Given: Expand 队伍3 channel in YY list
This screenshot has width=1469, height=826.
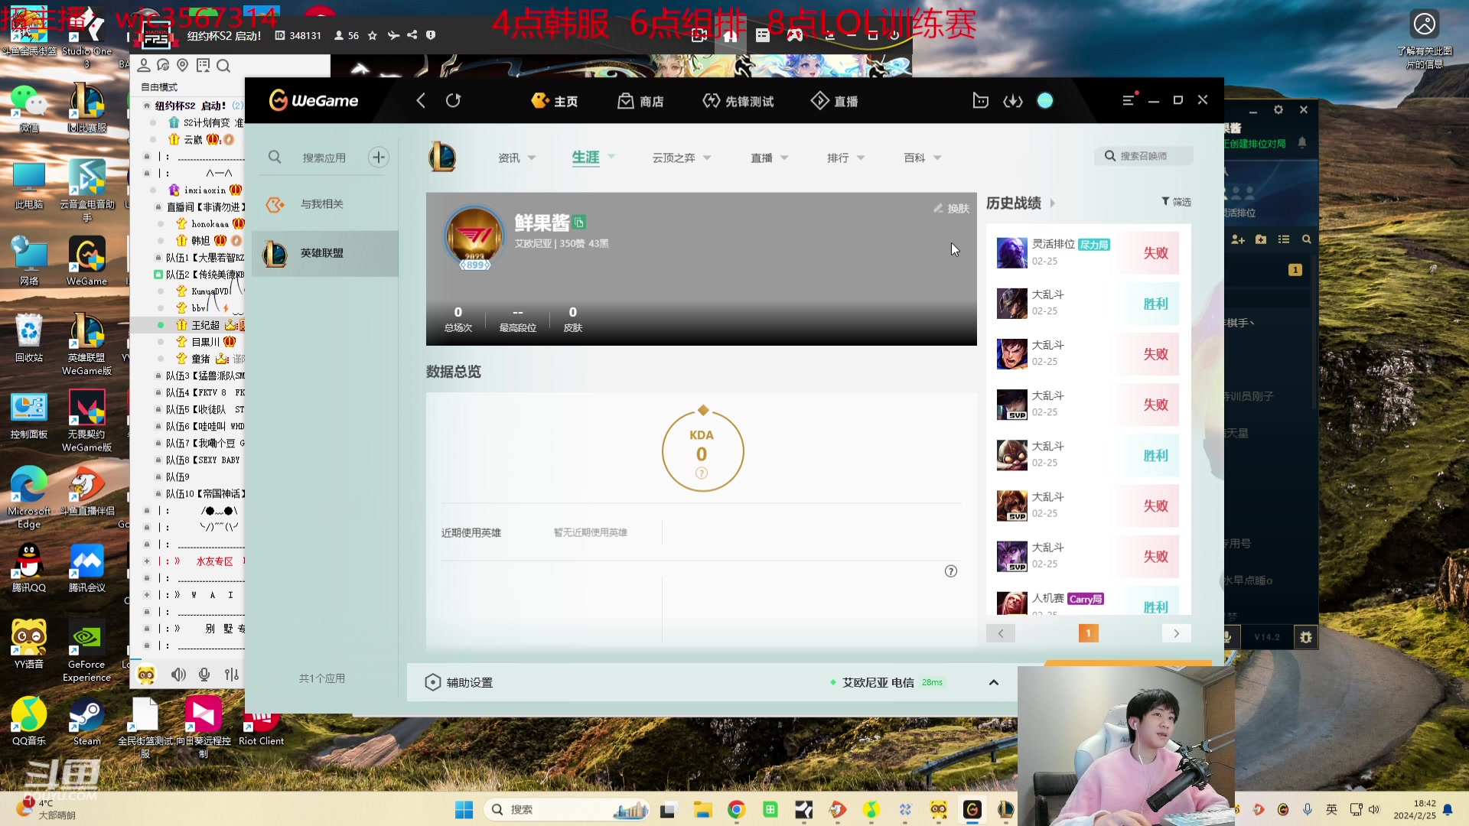Looking at the screenshot, I should [205, 376].
